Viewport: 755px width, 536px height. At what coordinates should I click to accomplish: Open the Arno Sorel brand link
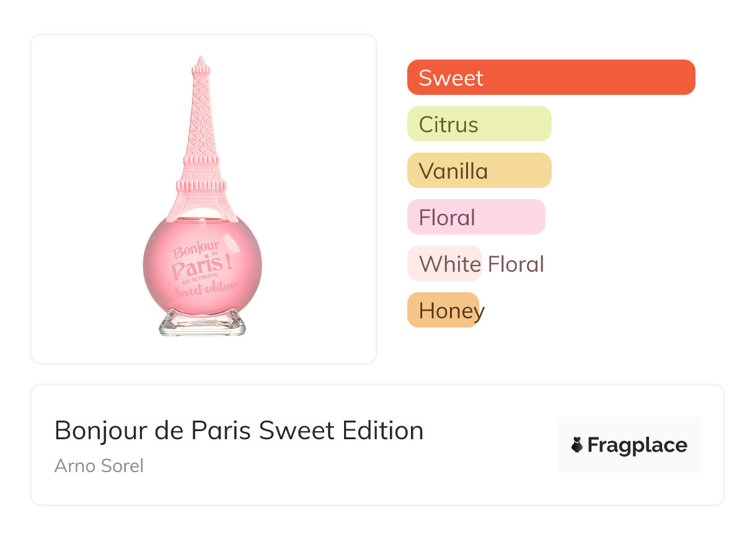click(x=99, y=465)
